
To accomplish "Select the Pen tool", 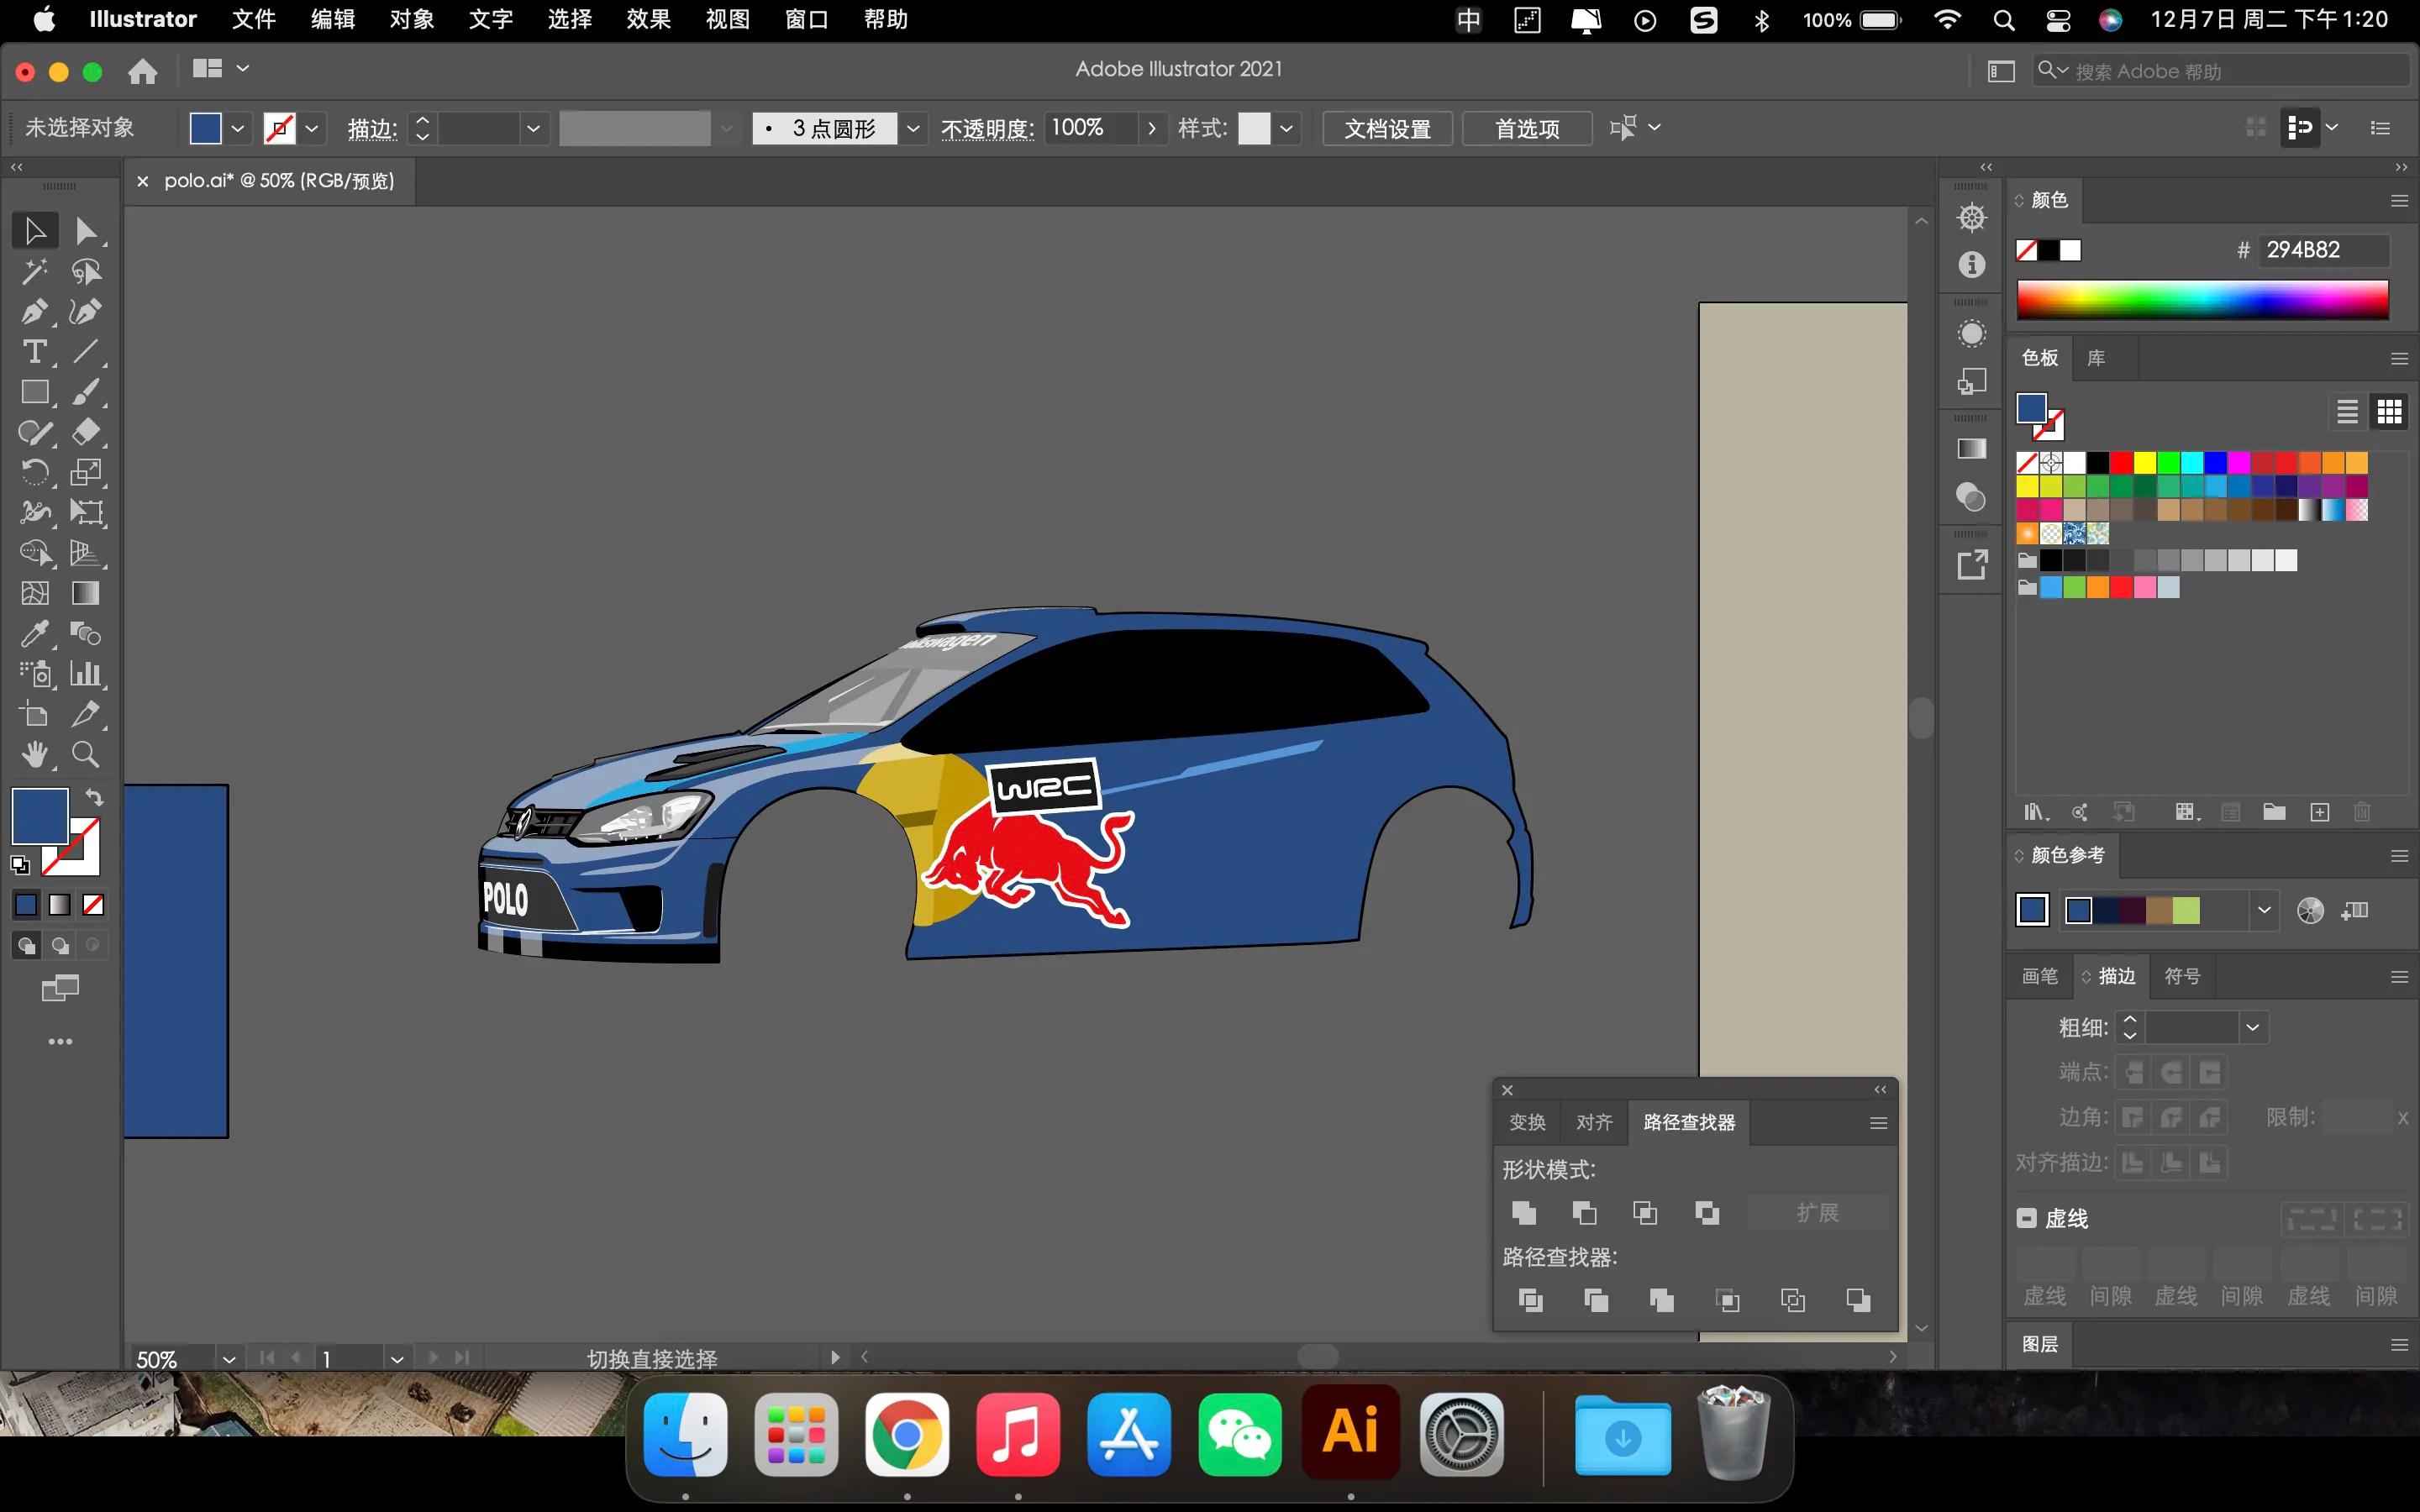I will click(x=35, y=311).
